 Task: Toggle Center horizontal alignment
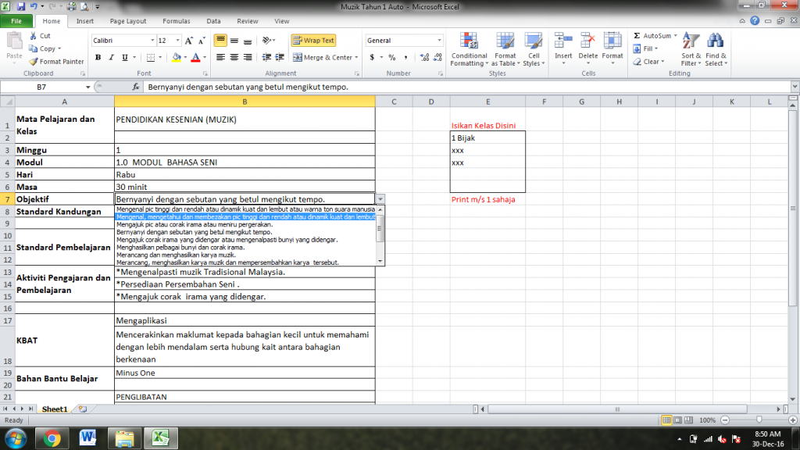point(234,58)
